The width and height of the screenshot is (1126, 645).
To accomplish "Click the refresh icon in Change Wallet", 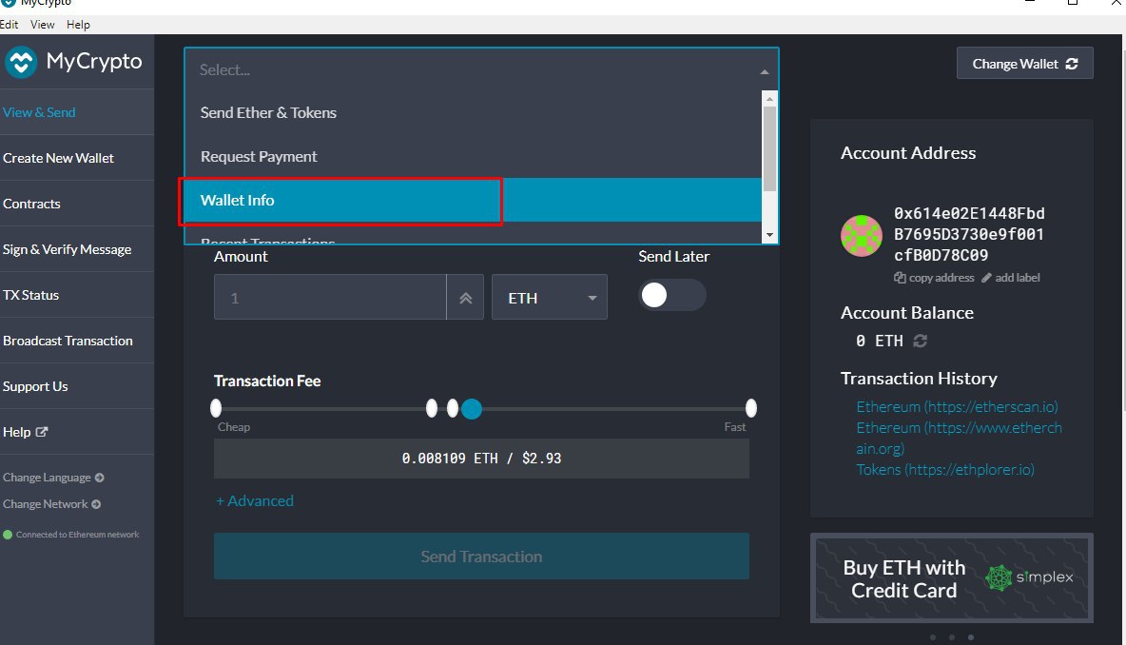I will point(1072,64).
